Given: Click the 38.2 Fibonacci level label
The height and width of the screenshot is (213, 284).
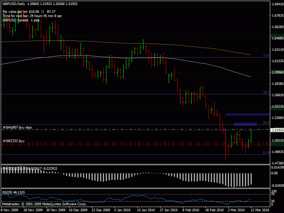Looking at the screenshot, I should point(266,92).
